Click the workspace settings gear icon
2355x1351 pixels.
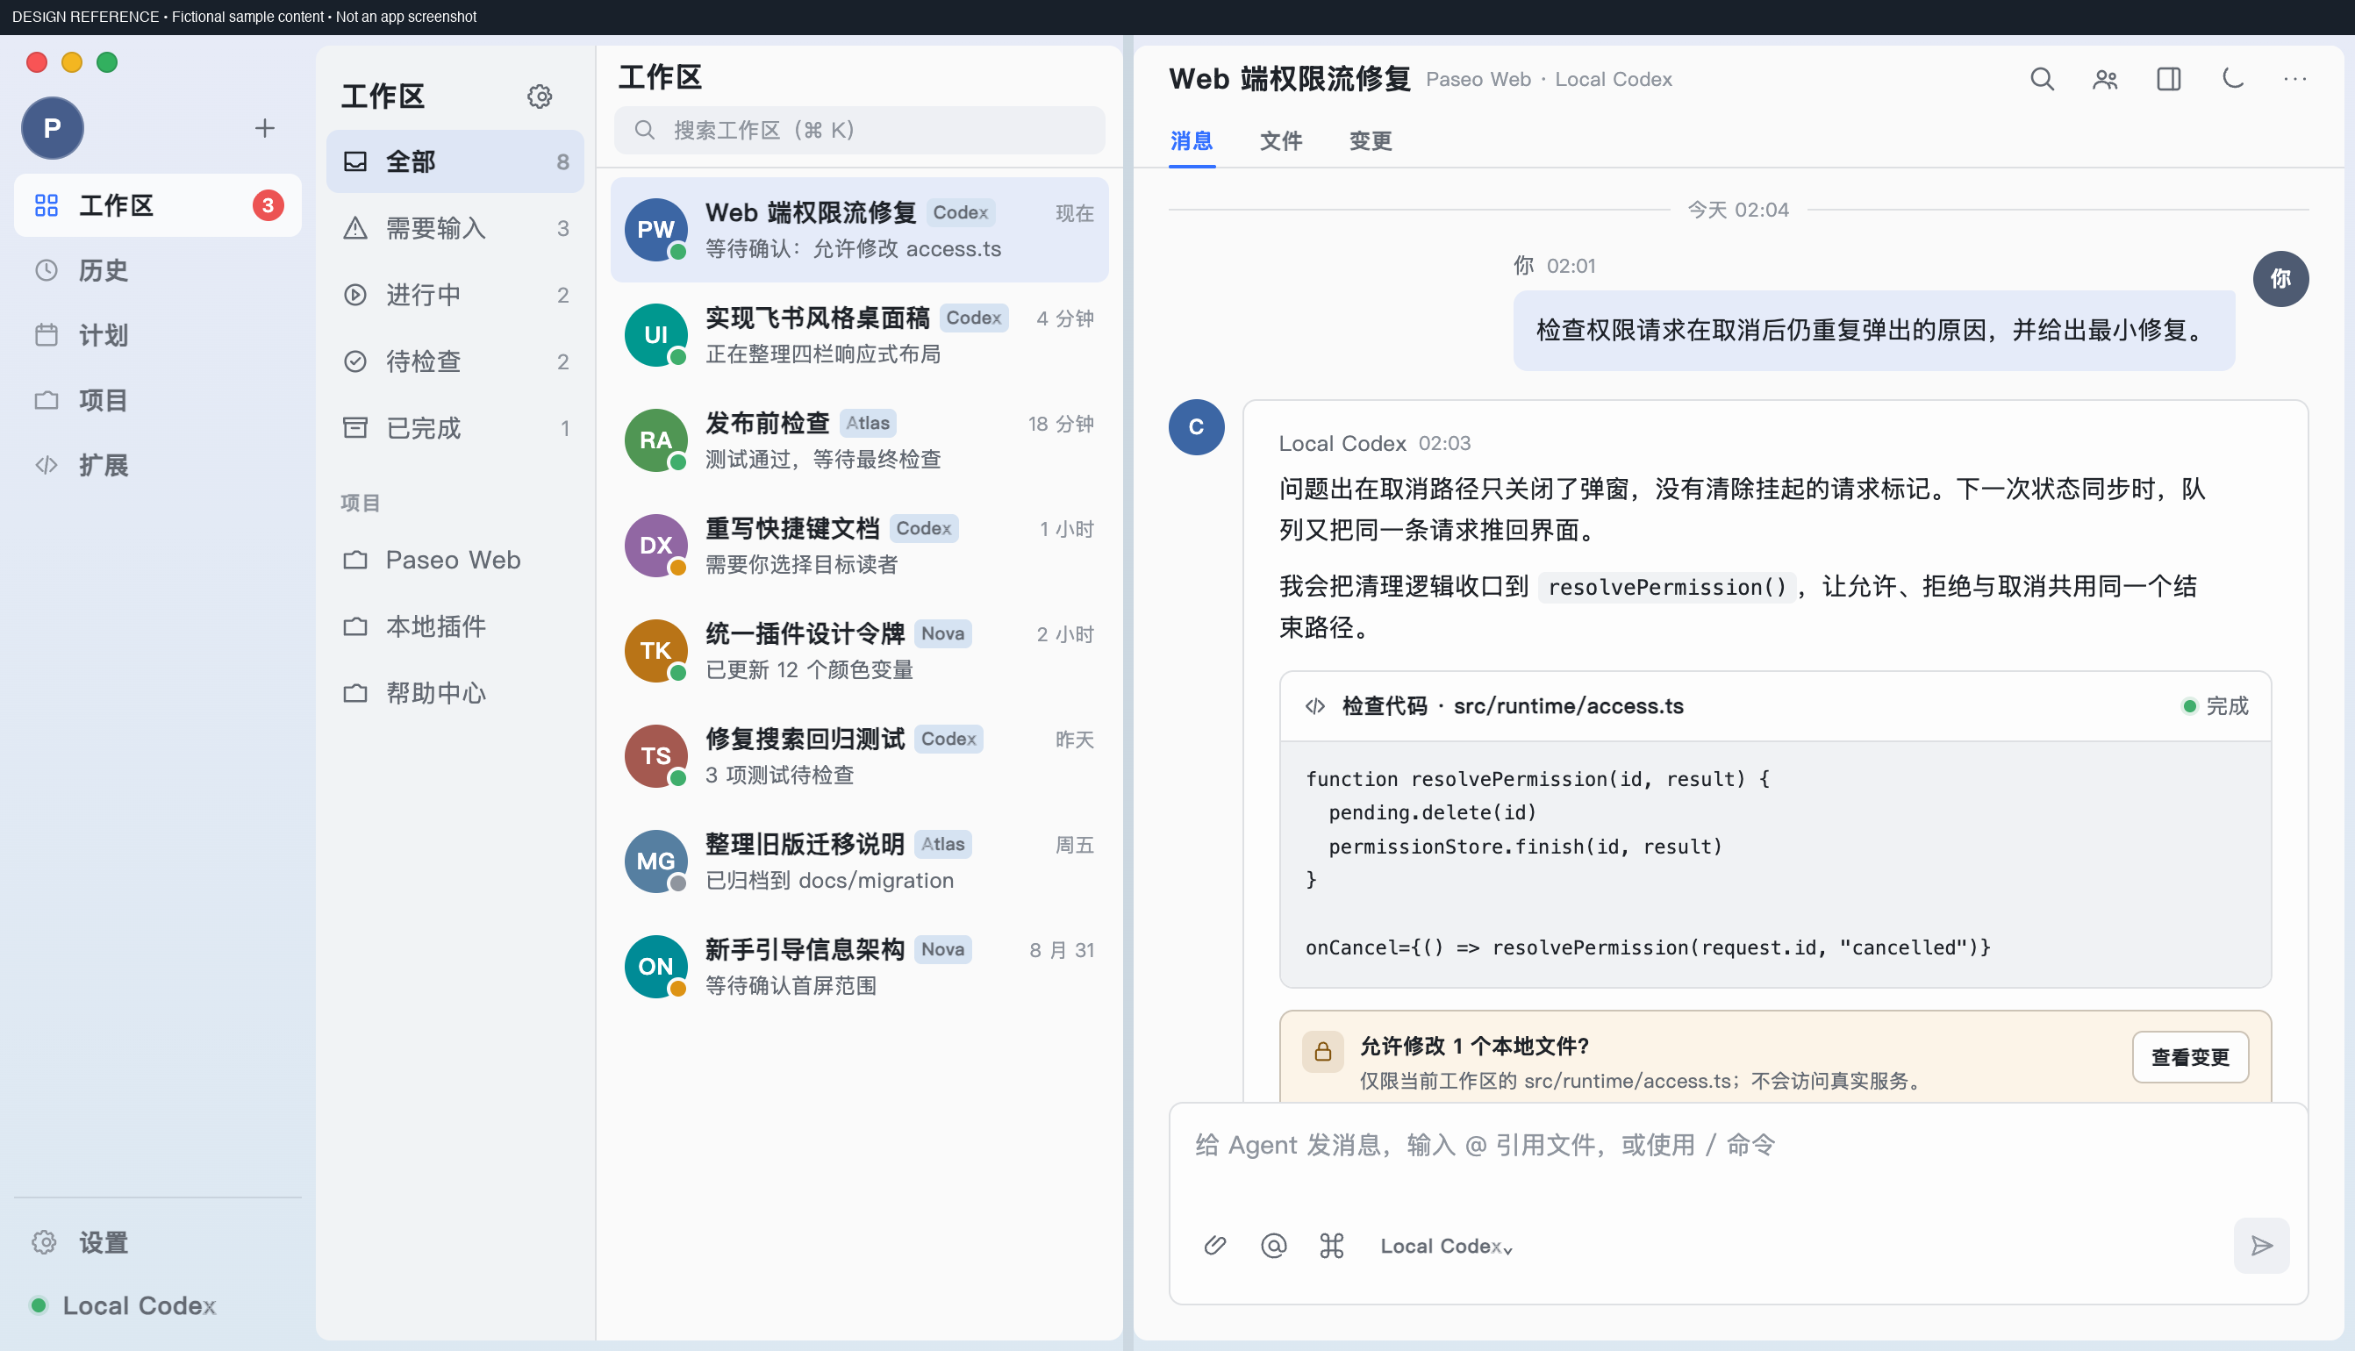click(x=539, y=96)
